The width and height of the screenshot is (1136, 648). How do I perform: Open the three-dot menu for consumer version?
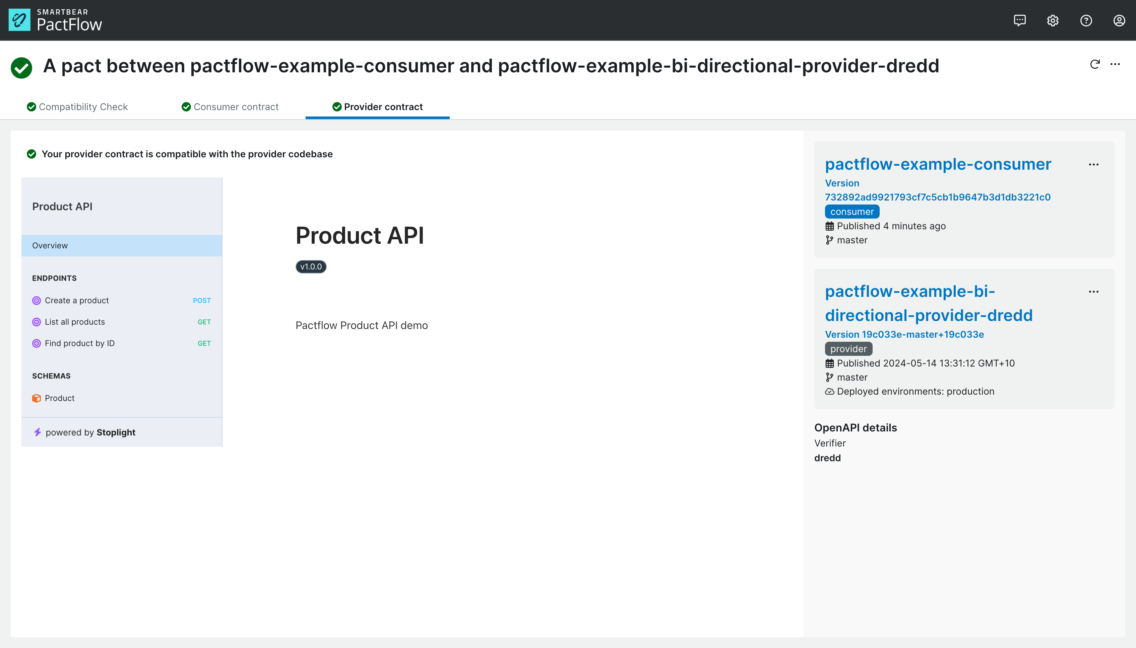coord(1094,164)
